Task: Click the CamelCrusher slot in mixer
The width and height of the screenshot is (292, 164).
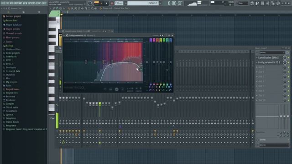Action: [x=269, y=58]
